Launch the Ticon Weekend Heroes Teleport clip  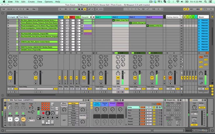20,23
